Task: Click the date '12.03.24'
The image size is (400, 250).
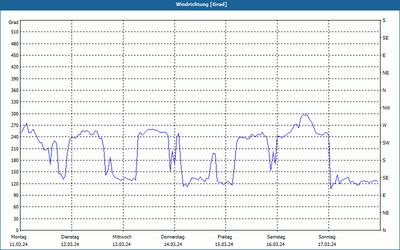Action: [x=70, y=244]
